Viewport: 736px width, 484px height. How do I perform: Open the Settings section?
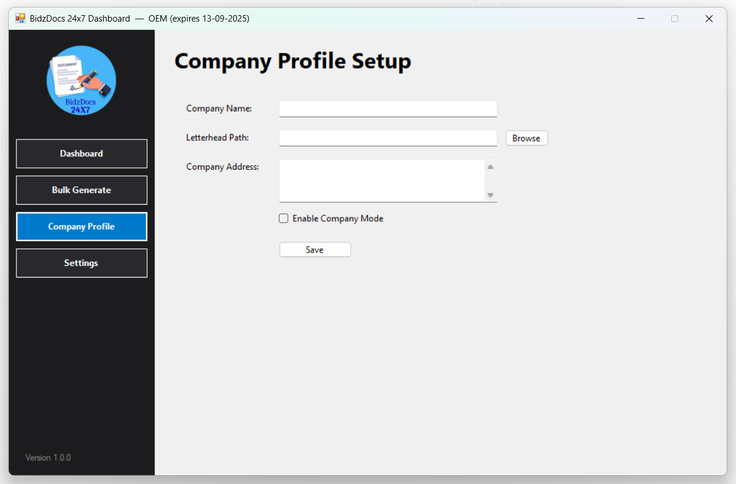click(x=81, y=262)
